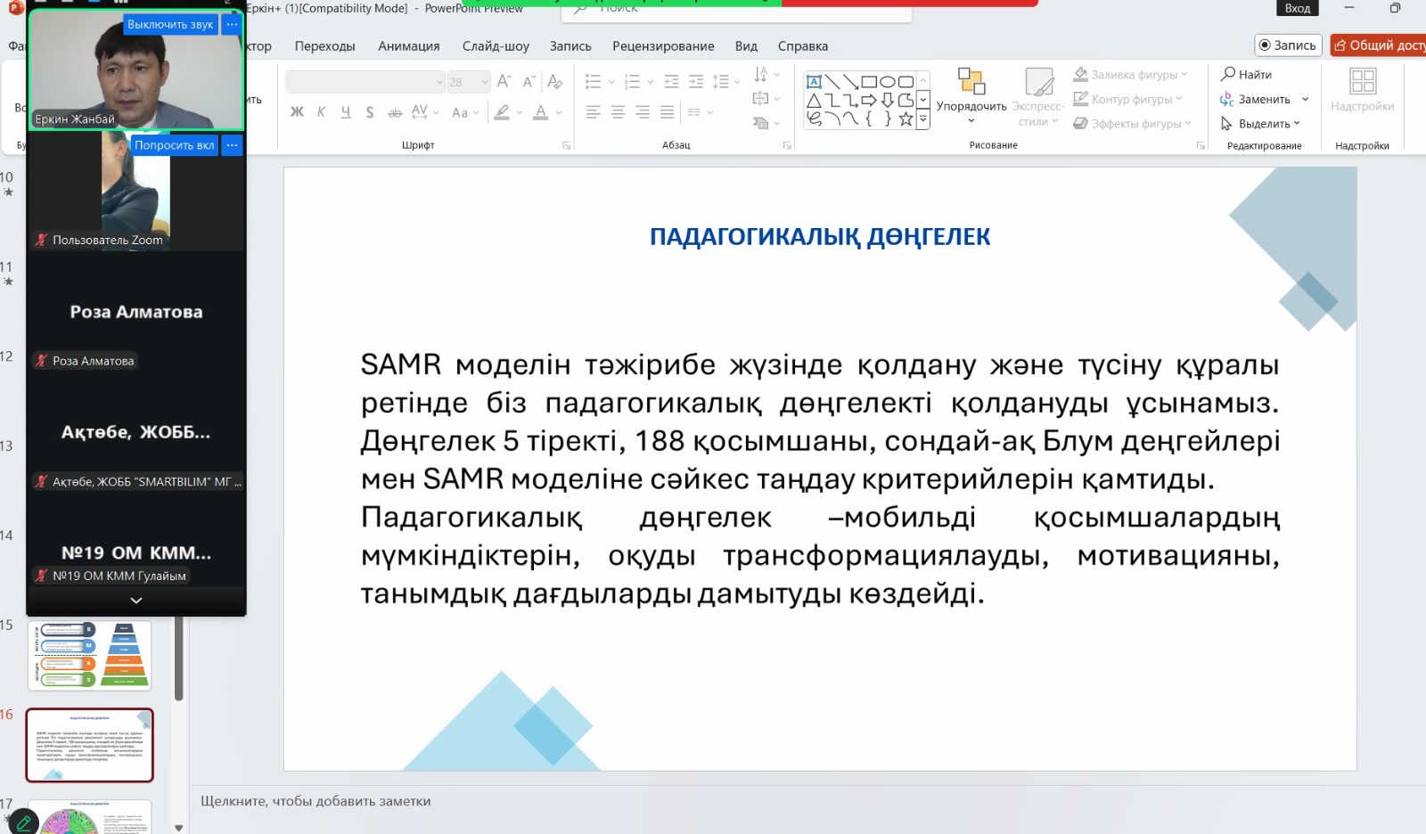Image resolution: width=1426 pixels, height=834 pixels.
Task: Open the Переходы ribbon tab
Action: (x=324, y=46)
